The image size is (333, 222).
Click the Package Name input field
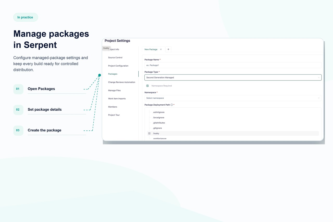pos(233,65)
